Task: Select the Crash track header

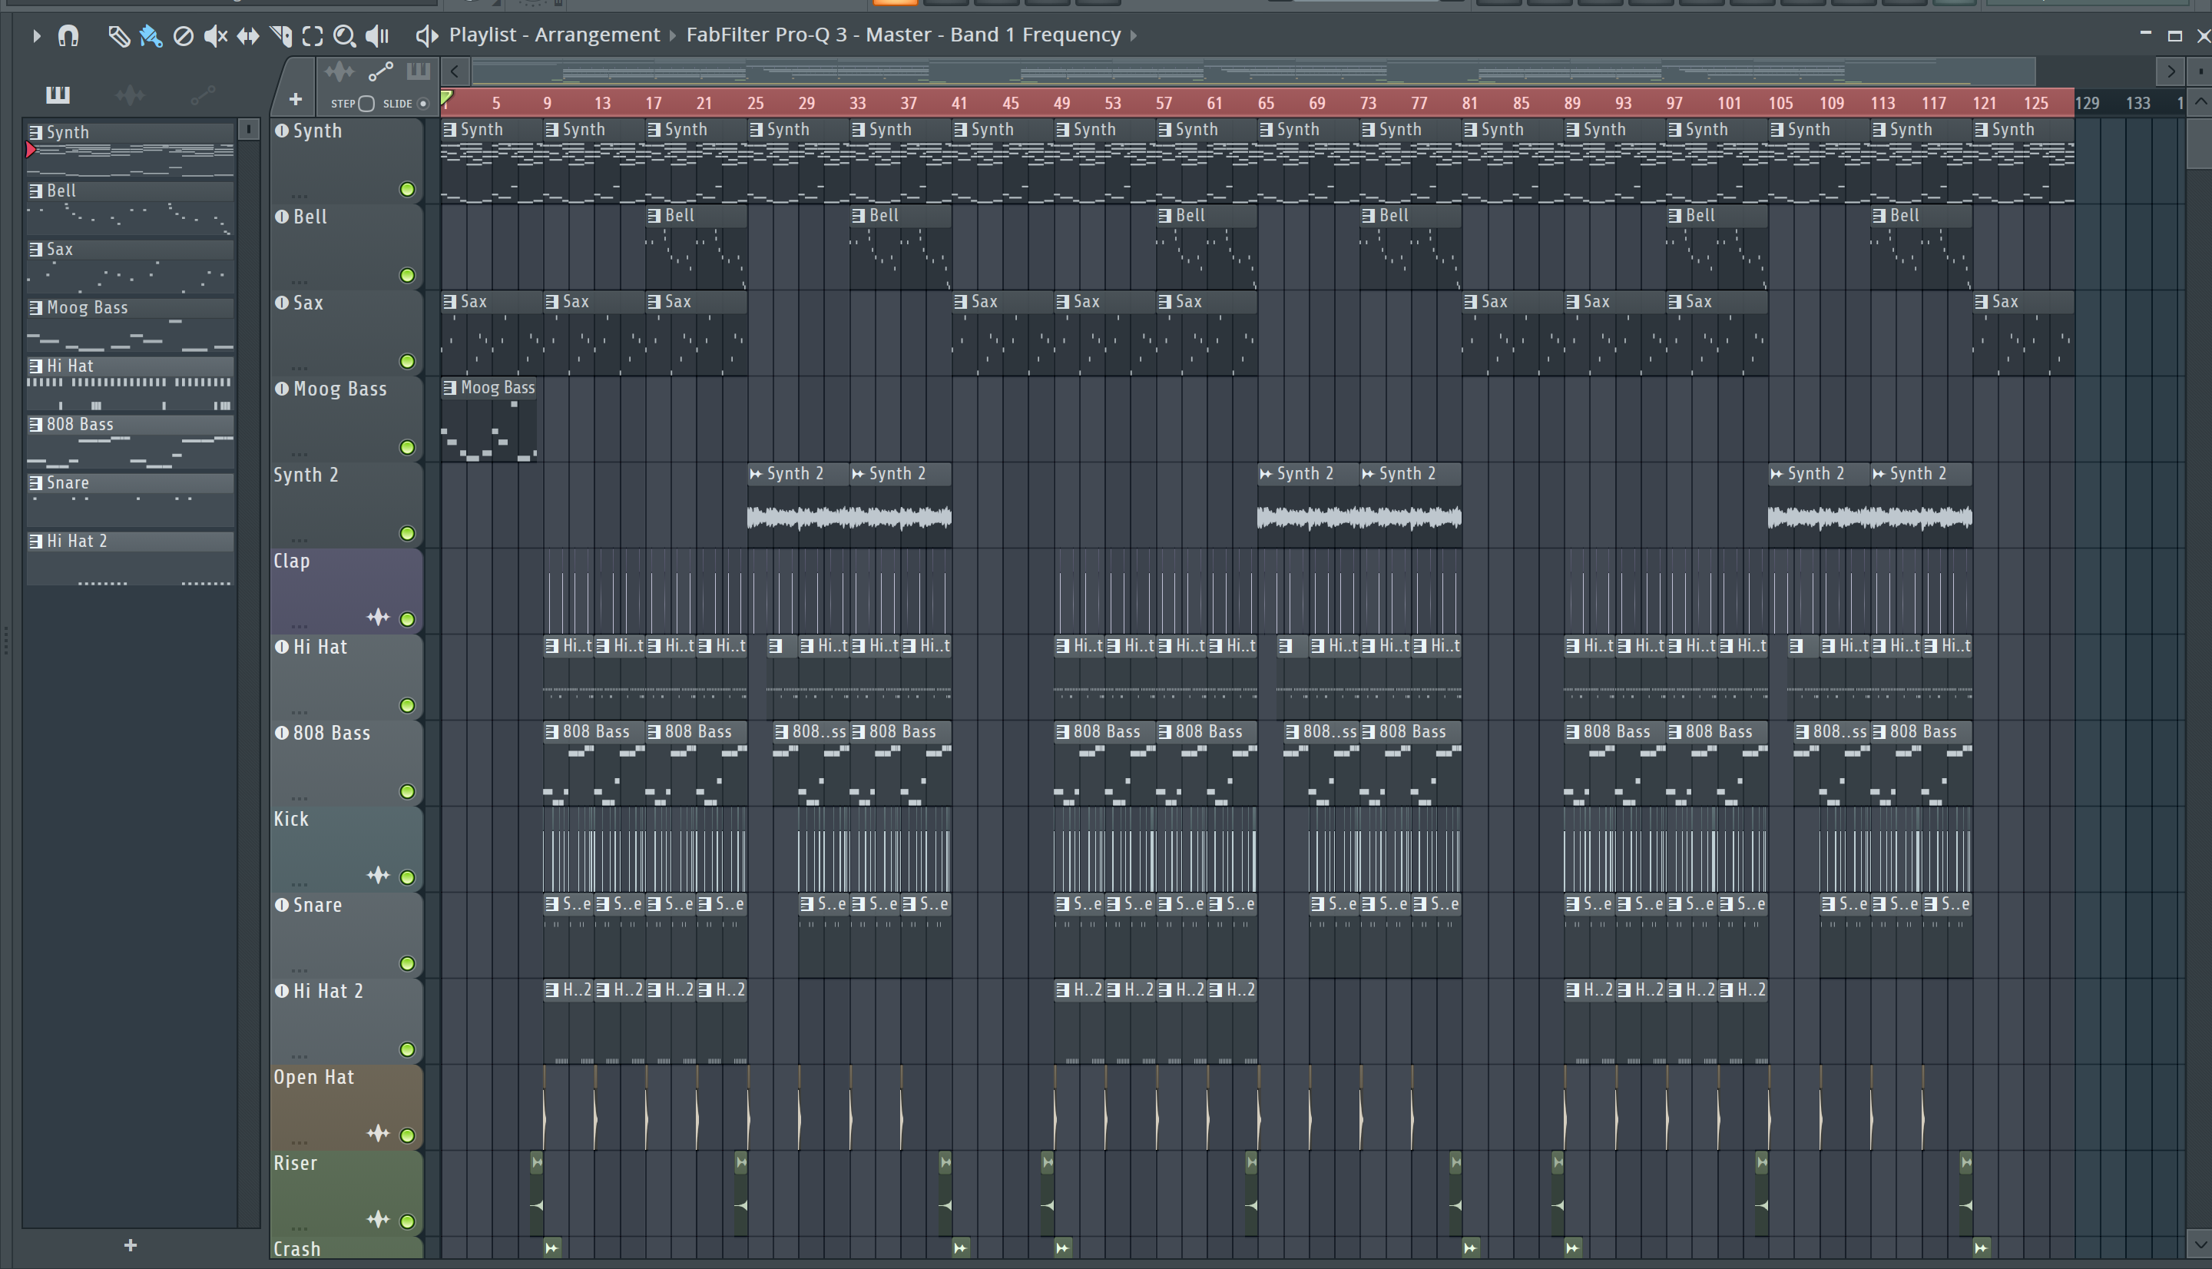Action: tap(346, 1248)
